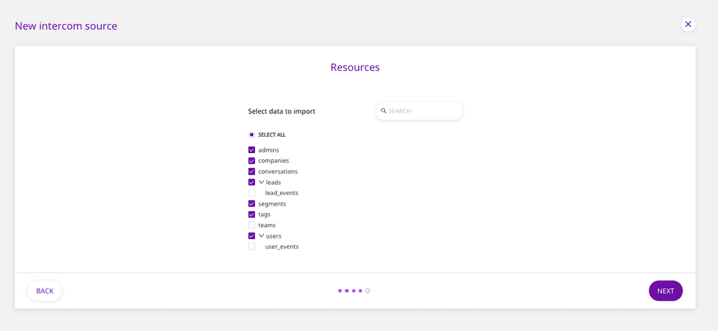718x331 pixels.
Task: Uncheck the conversations checkbox
Action: [x=251, y=171]
